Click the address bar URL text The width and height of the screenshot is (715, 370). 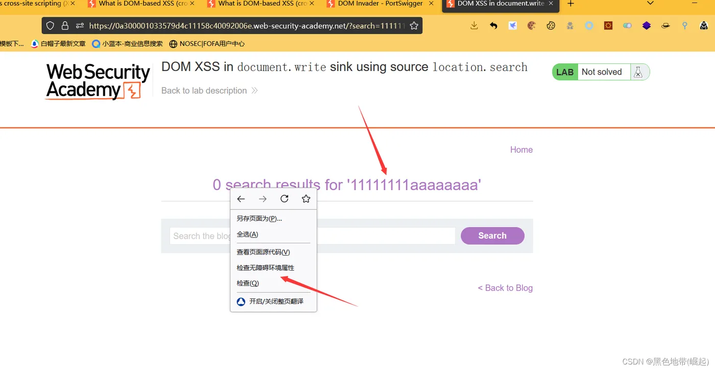click(x=247, y=26)
